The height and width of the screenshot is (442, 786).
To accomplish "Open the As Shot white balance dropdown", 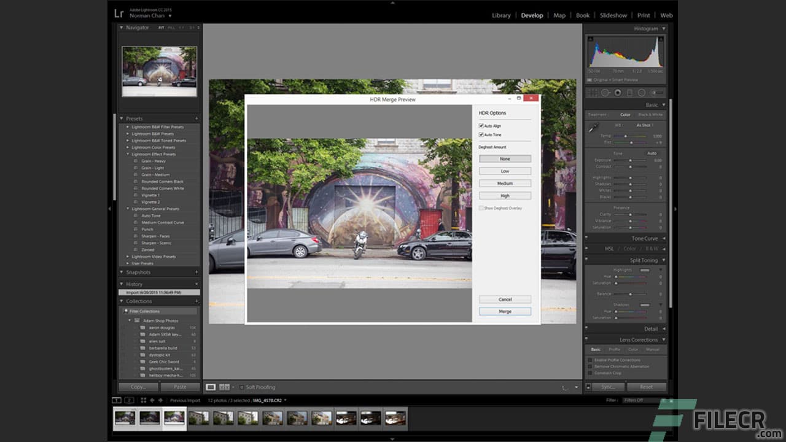I will (644, 125).
